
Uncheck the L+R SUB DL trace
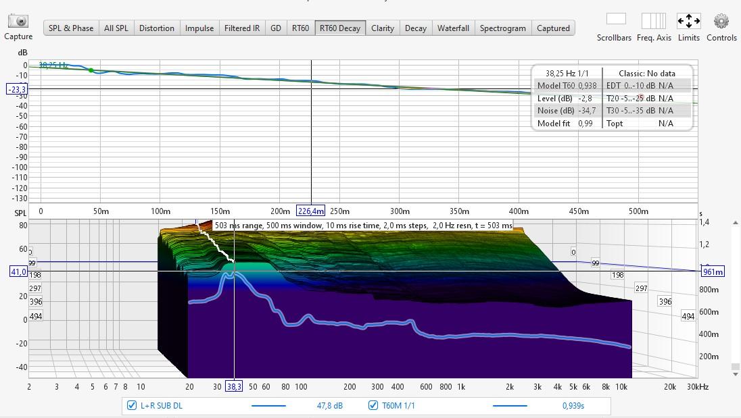tap(132, 406)
